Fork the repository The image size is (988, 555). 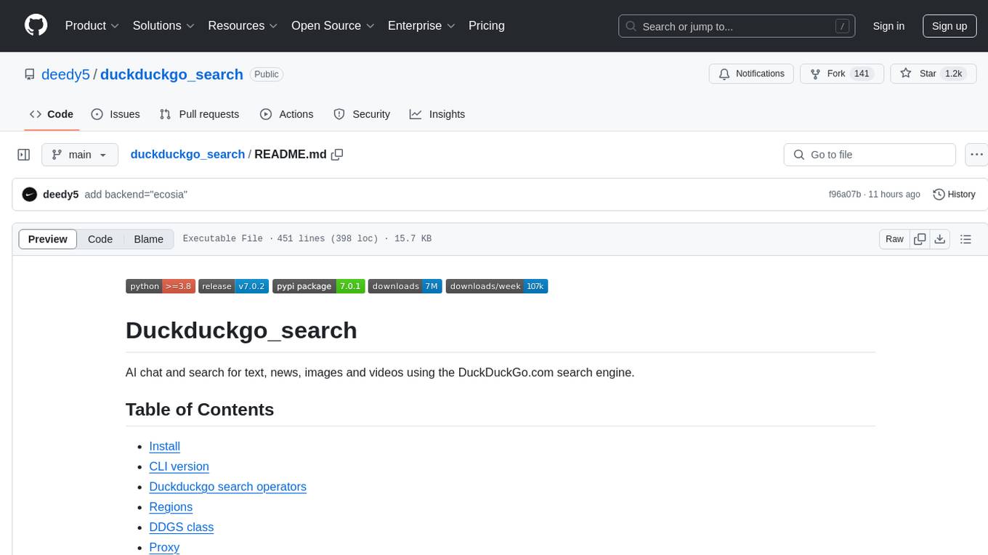tap(841, 73)
